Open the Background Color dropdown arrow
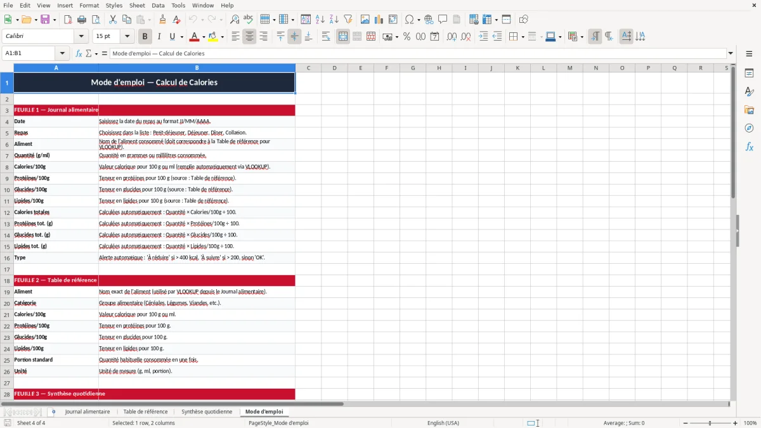The width and height of the screenshot is (761, 428). pos(222,37)
